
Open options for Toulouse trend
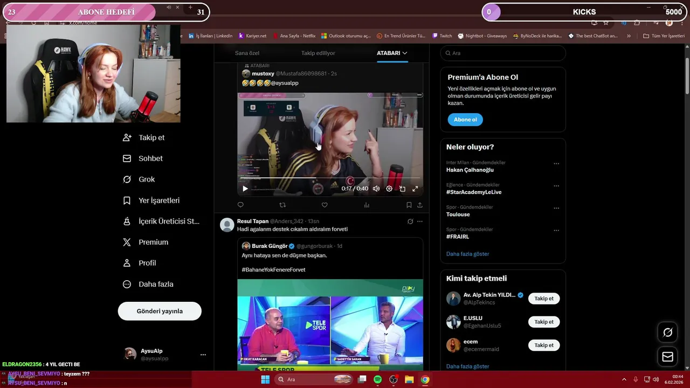pyautogui.click(x=556, y=208)
